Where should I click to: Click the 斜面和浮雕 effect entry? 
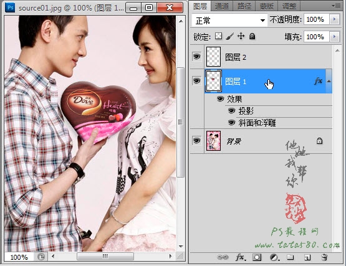pos(257,123)
